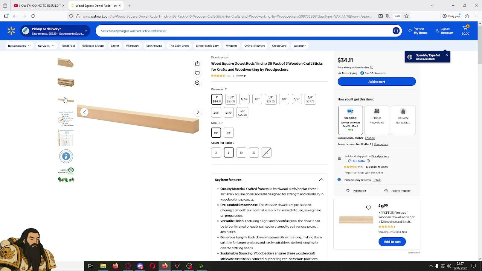The height and width of the screenshot is (271, 482).
Task: Collapse Key item features section
Action: (x=321, y=180)
